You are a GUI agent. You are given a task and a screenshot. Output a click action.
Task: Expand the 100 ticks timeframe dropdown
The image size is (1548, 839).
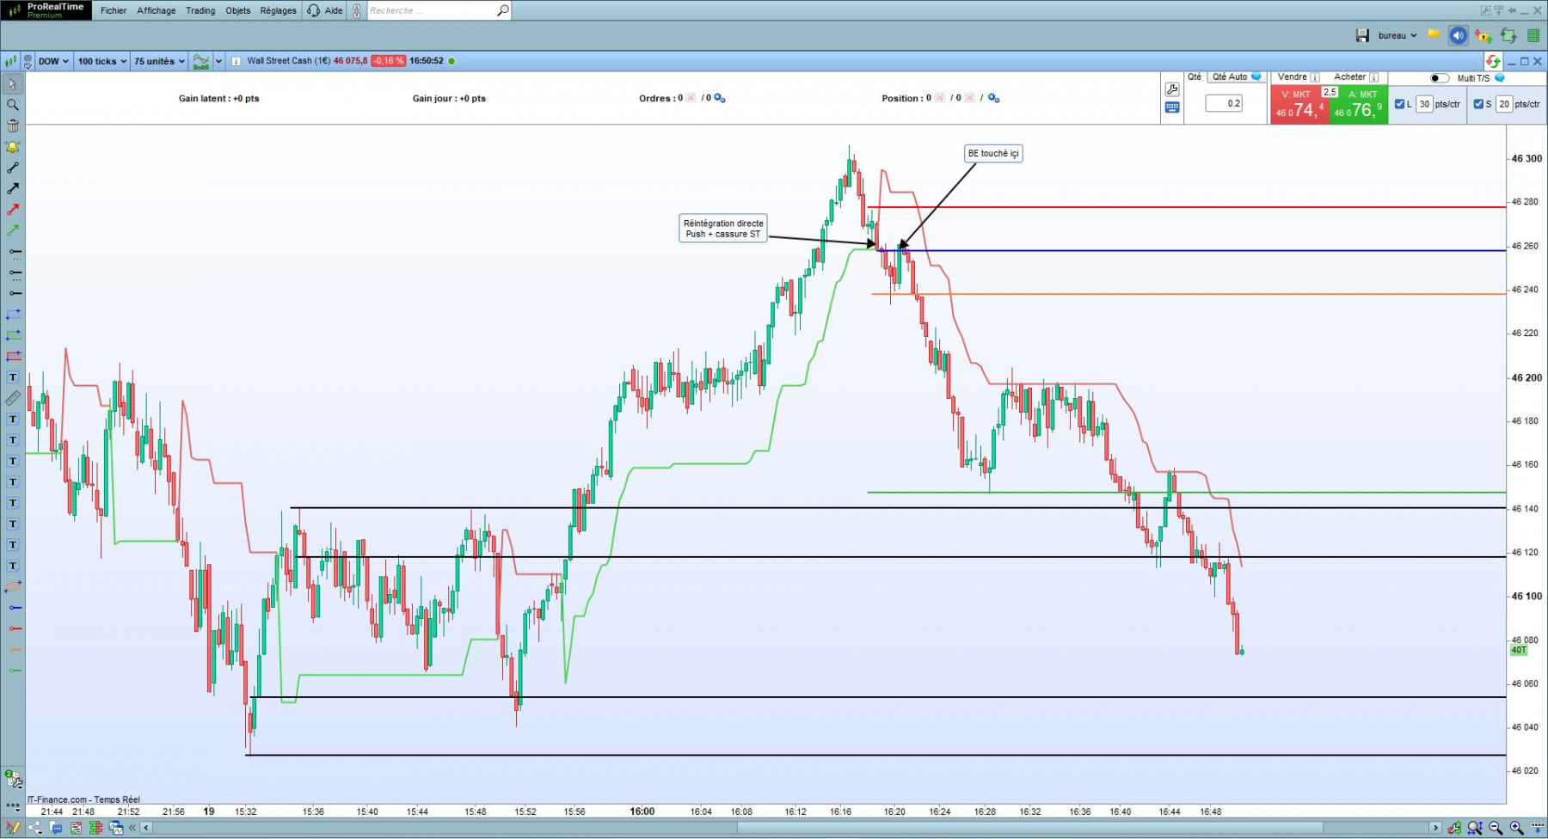pyautogui.click(x=101, y=61)
